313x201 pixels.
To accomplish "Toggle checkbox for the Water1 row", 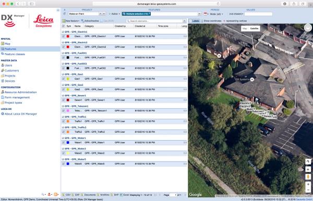I will pos(63,143).
